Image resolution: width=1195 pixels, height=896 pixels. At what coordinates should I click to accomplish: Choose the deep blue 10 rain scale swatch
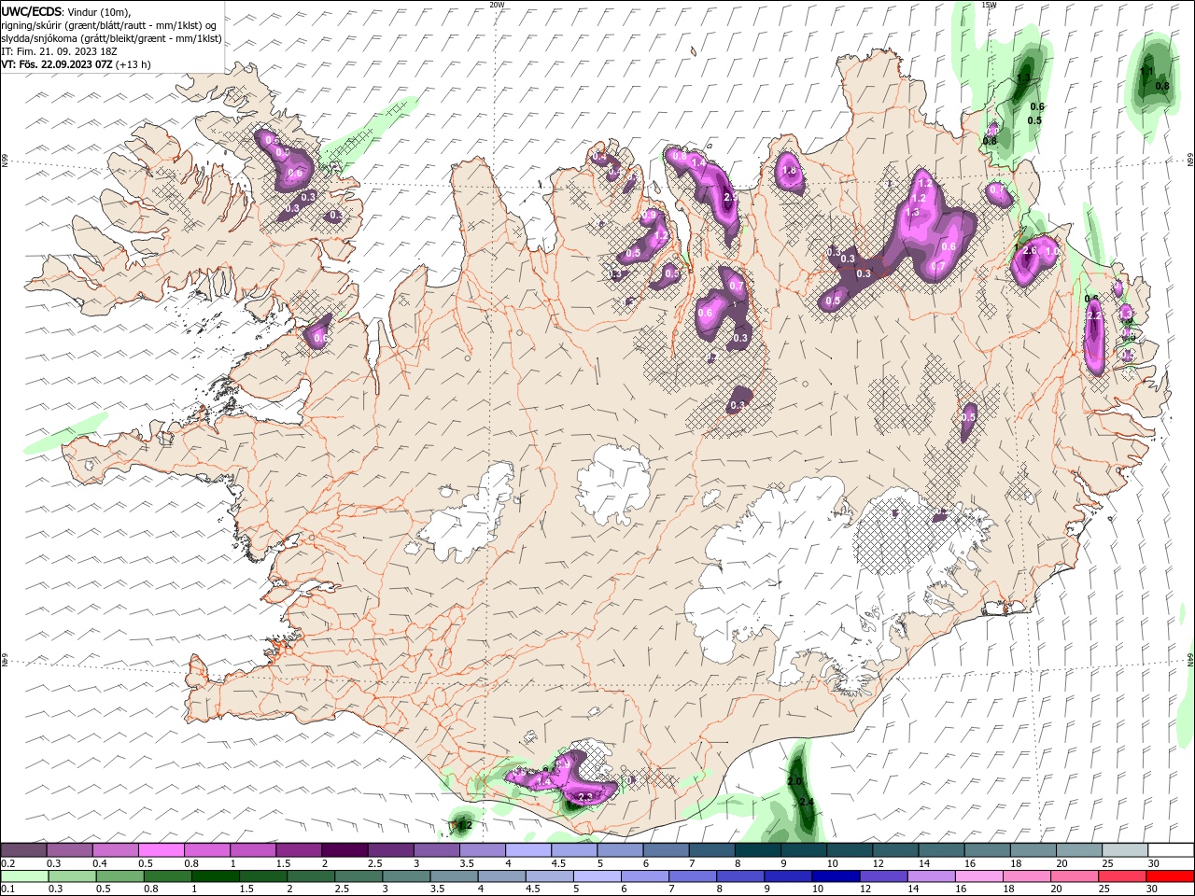click(836, 876)
